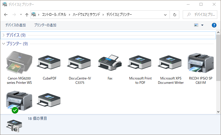
Task: Expand breadcrumb arrow after ハードウェアとサウンド
Action: pyautogui.click(x=103, y=15)
